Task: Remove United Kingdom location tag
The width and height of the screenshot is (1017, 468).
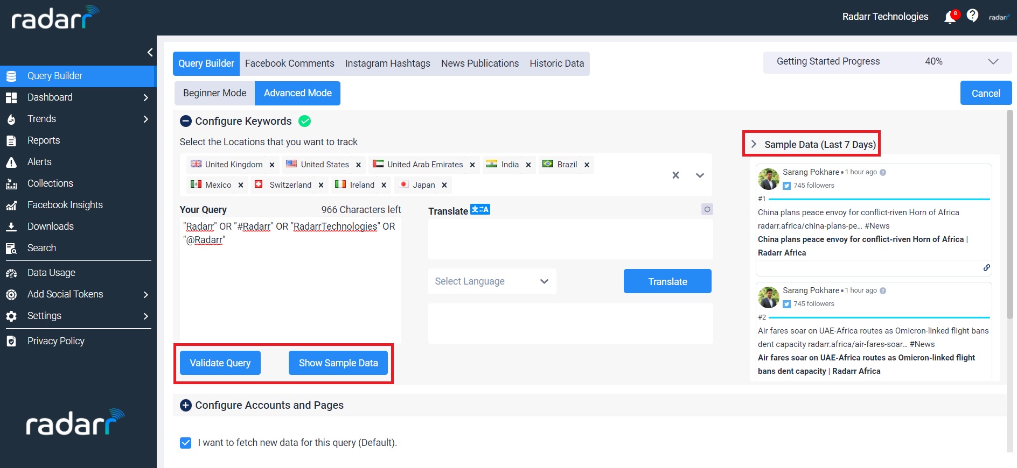Action: 272,165
